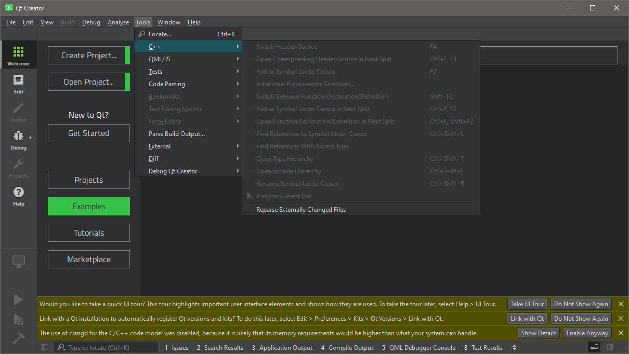Image resolution: width=629 pixels, height=354 pixels.
Task: Click the Qt Creator logo in title bar
Action: (x=9, y=8)
